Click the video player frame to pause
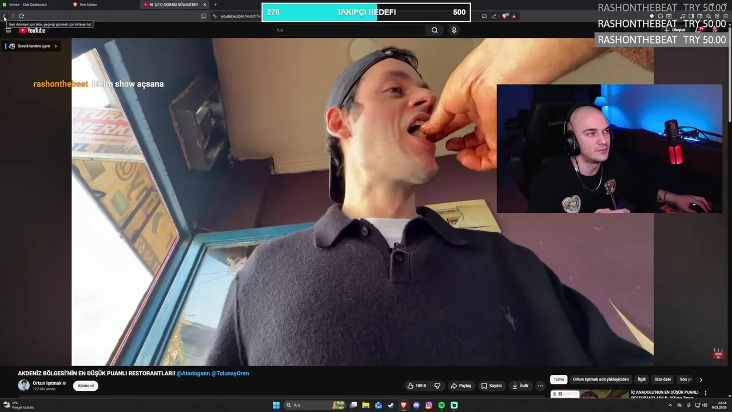 pyautogui.click(x=363, y=202)
